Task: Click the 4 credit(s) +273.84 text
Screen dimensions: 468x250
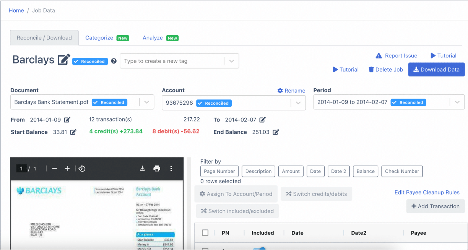Action: click(x=116, y=131)
